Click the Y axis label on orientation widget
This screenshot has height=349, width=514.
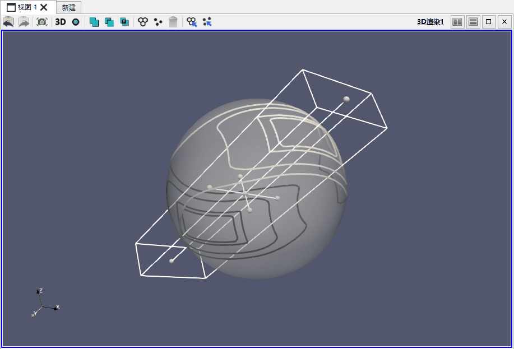coord(34,313)
